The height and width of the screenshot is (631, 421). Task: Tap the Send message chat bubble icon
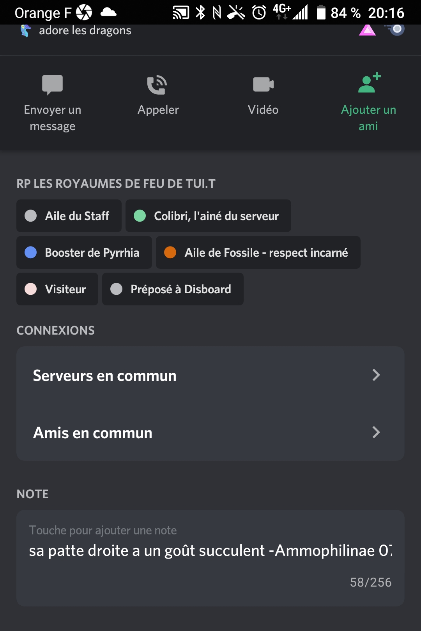(x=52, y=85)
